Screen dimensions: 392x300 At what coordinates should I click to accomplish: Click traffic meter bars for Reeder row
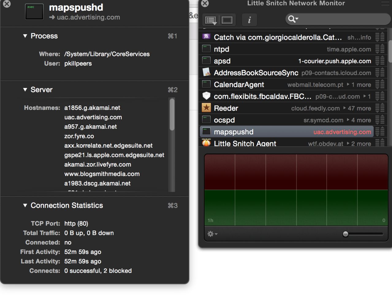click(x=380, y=108)
